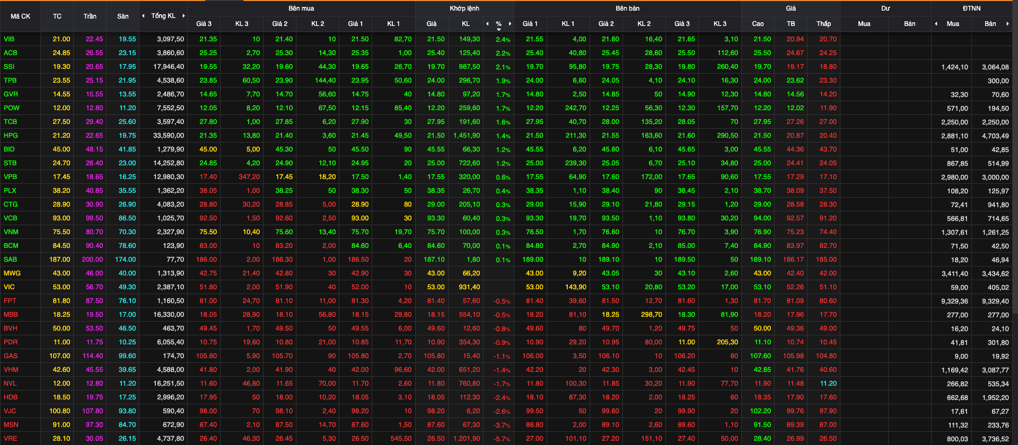
Task: Open the NVL stock symbol
Action: point(10,384)
